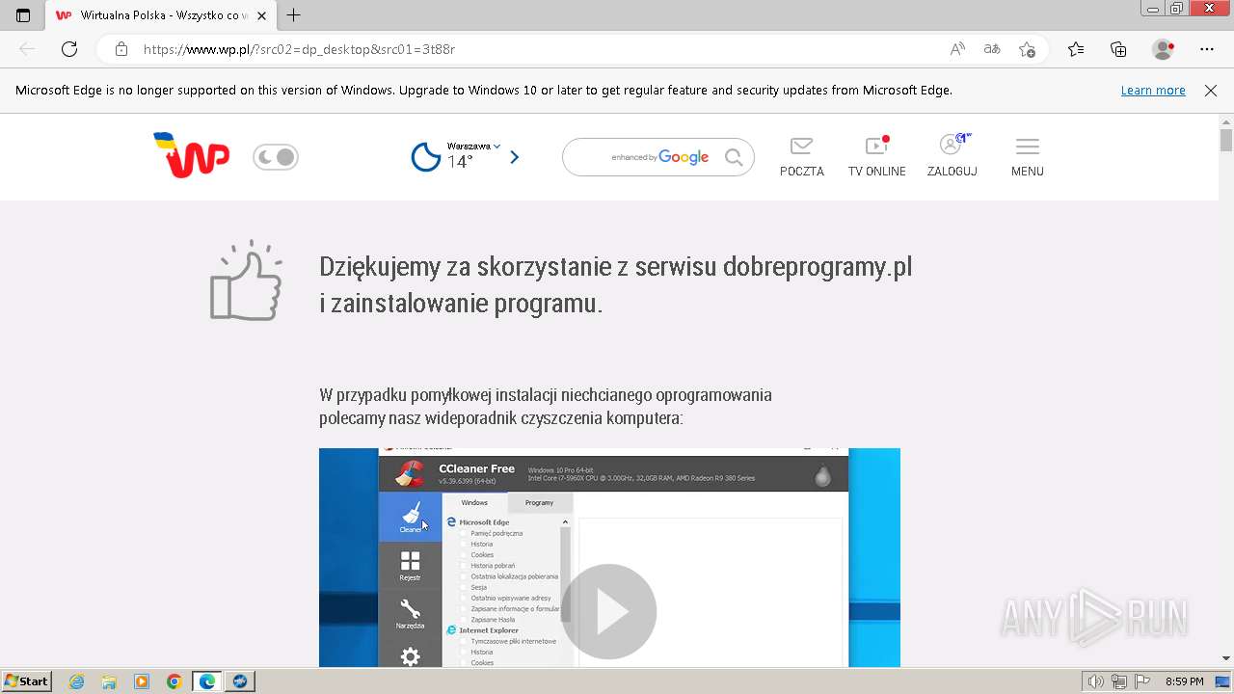
Task: Open the Edge tab actions menu icon
Action: click(23, 15)
